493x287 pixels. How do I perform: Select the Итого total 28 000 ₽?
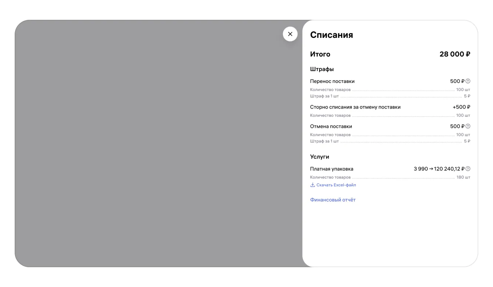tap(455, 54)
